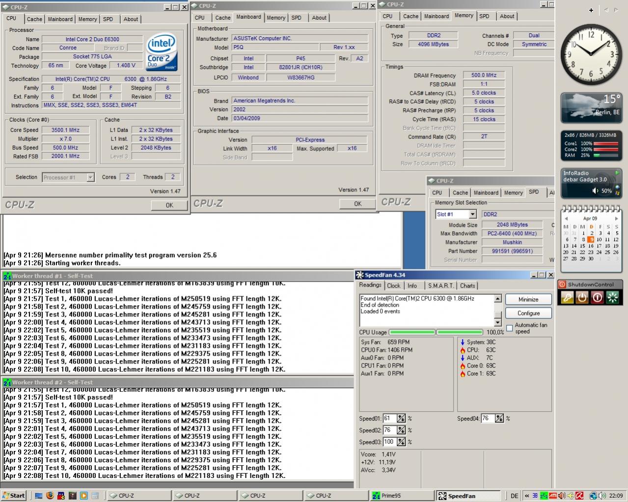Click the sidebar add gadget plus icon
This screenshot has width=628, height=502.
(x=591, y=10)
